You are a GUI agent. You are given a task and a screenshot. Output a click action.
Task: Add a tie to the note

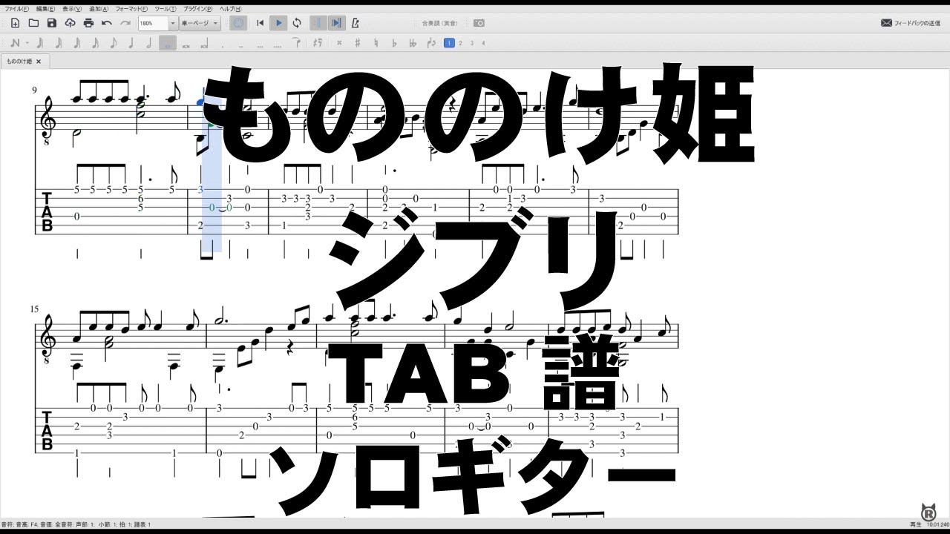click(x=295, y=43)
